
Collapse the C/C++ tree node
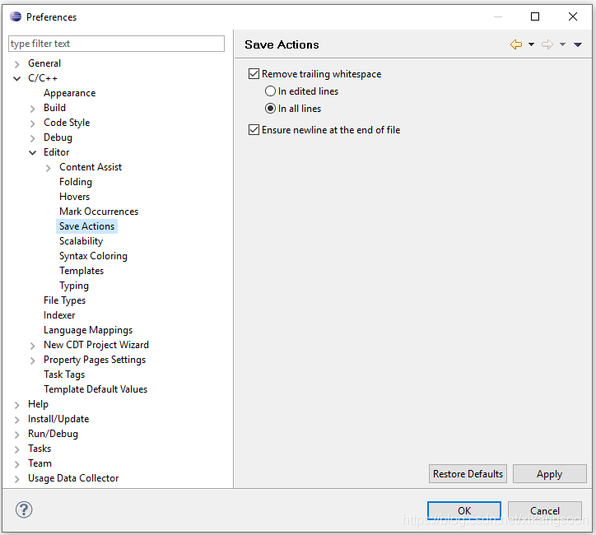[x=17, y=79]
